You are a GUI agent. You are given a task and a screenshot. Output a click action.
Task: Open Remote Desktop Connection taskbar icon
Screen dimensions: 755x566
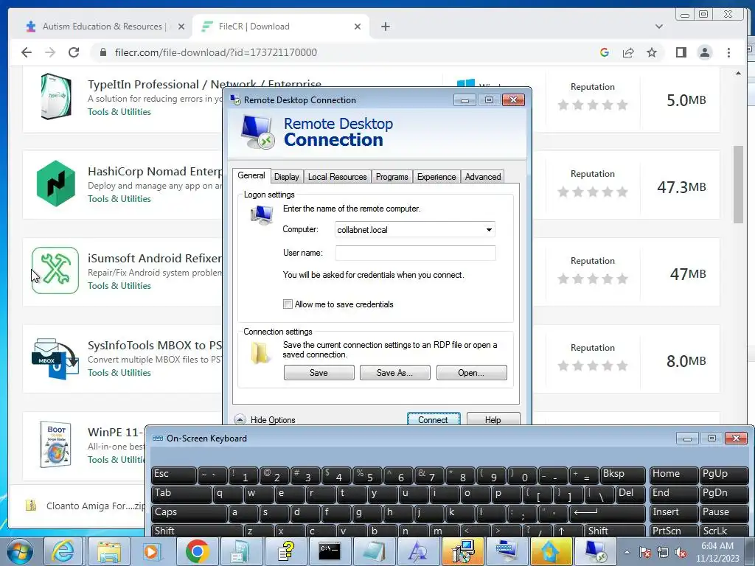595,551
